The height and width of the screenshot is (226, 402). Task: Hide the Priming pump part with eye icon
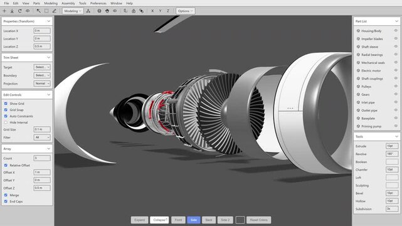pyautogui.click(x=396, y=126)
